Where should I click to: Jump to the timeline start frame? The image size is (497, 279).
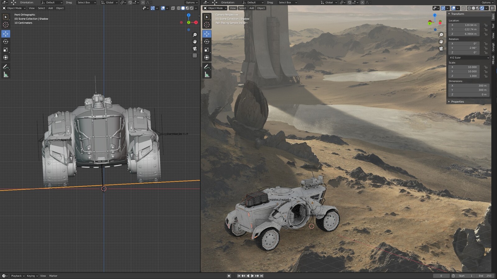[x=239, y=276]
